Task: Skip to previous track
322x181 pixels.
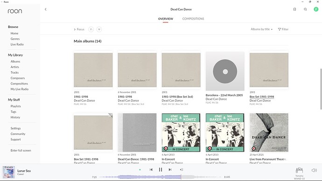Action: pyautogui.click(x=151, y=169)
